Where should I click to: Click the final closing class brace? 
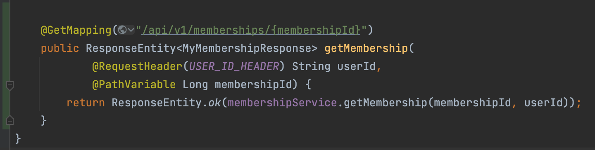[18, 138]
